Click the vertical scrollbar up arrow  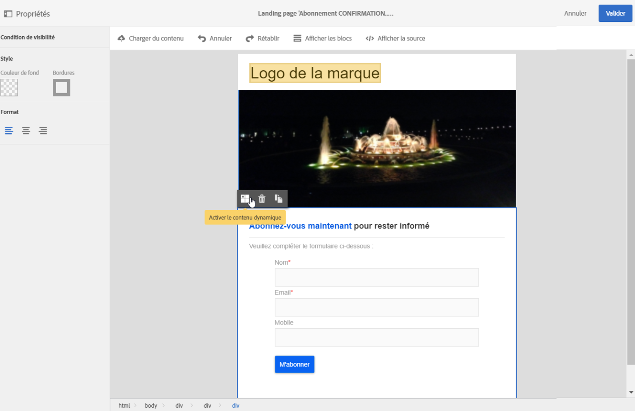click(631, 54)
